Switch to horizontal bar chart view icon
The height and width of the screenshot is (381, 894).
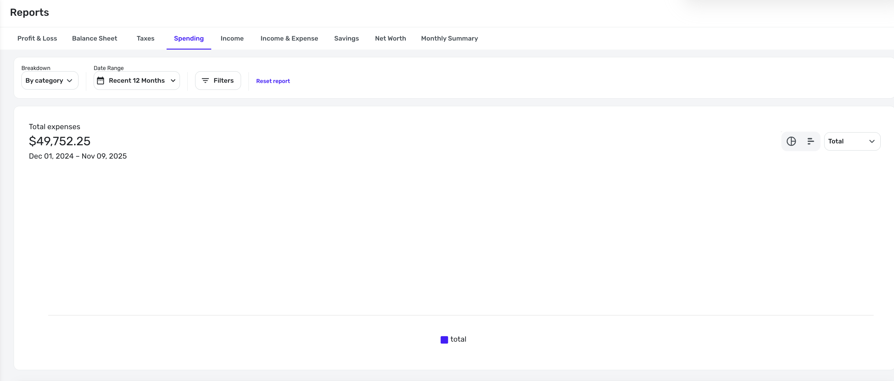[810, 141]
